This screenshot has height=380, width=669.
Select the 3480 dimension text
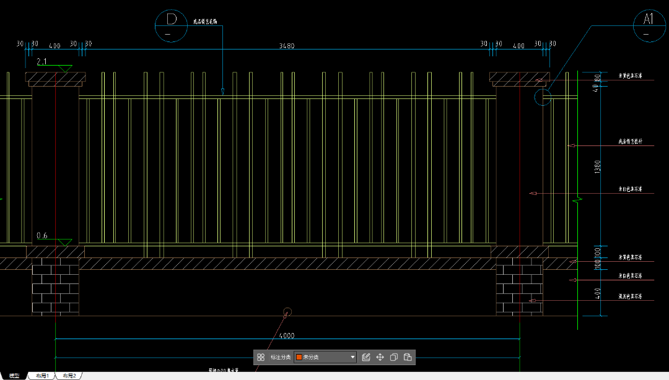(x=287, y=46)
